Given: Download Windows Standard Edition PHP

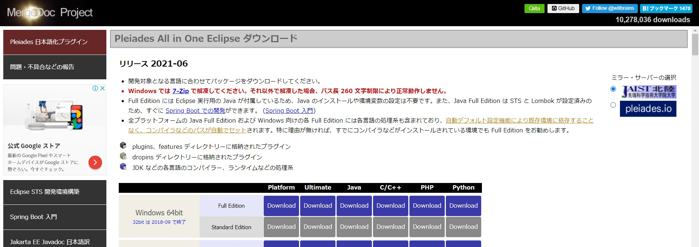Looking at the screenshot, I should tap(427, 227).
